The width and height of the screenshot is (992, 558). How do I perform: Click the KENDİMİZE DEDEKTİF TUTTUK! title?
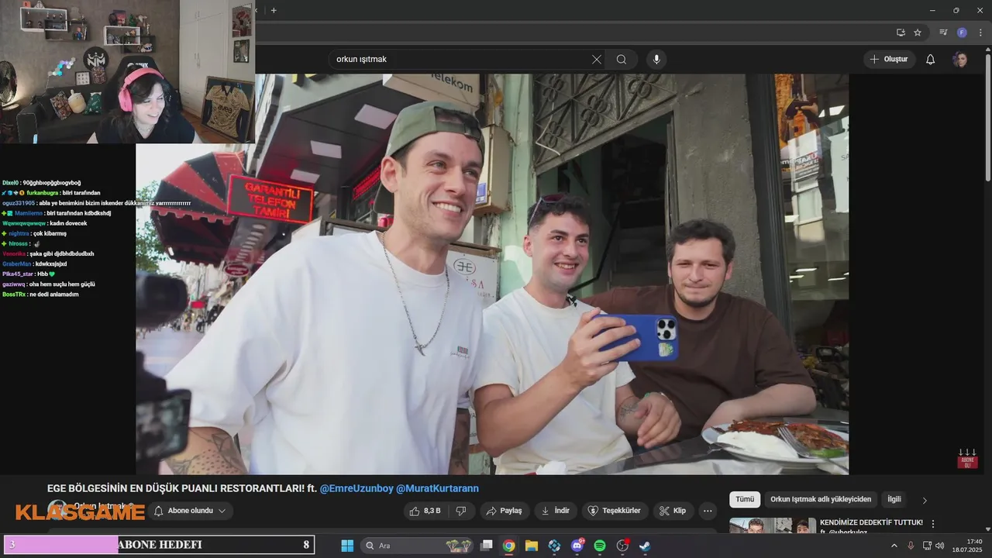click(871, 523)
